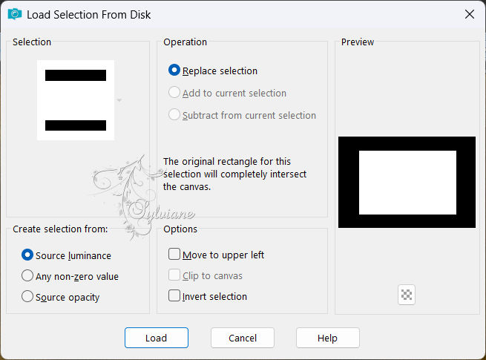The width and height of the screenshot is (486, 360).
Task: Click the Load button
Action: click(x=157, y=338)
